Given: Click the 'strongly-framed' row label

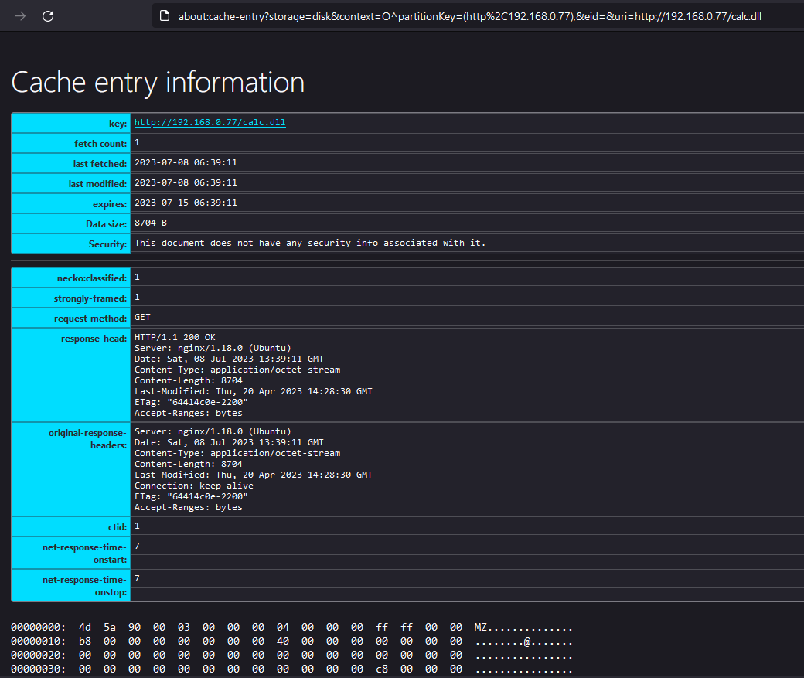Looking at the screenshot, I should pos(90,298).
